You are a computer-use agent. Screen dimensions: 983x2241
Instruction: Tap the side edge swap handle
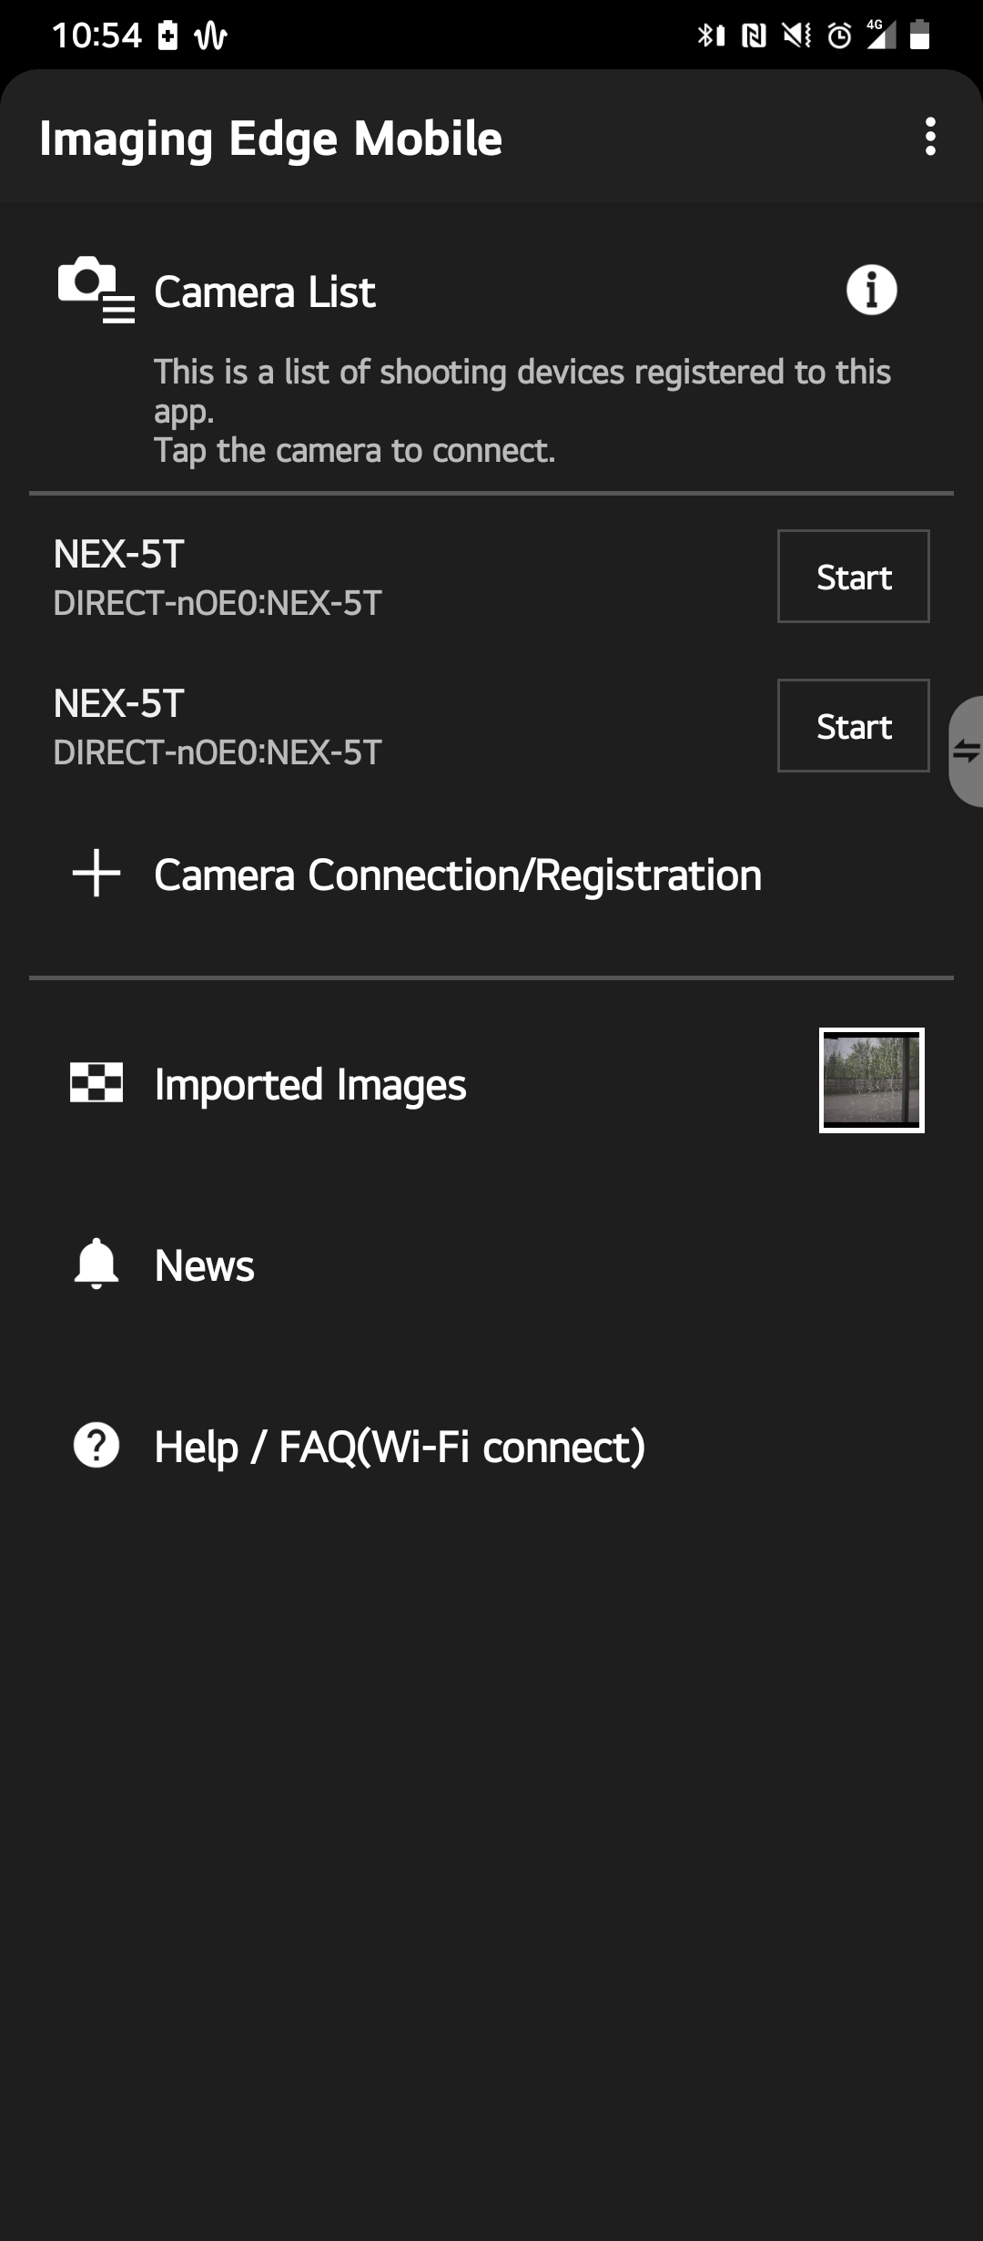tap(966, 751)
